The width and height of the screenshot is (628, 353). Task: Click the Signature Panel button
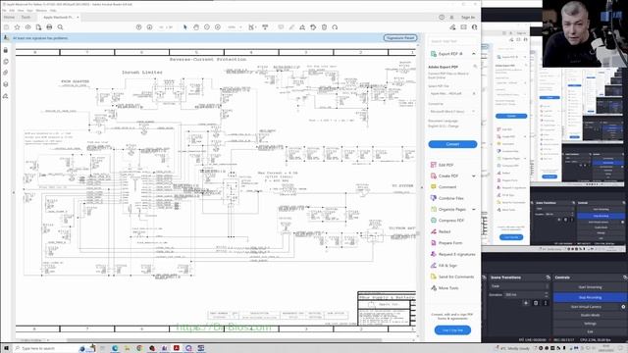coord(400,38)
